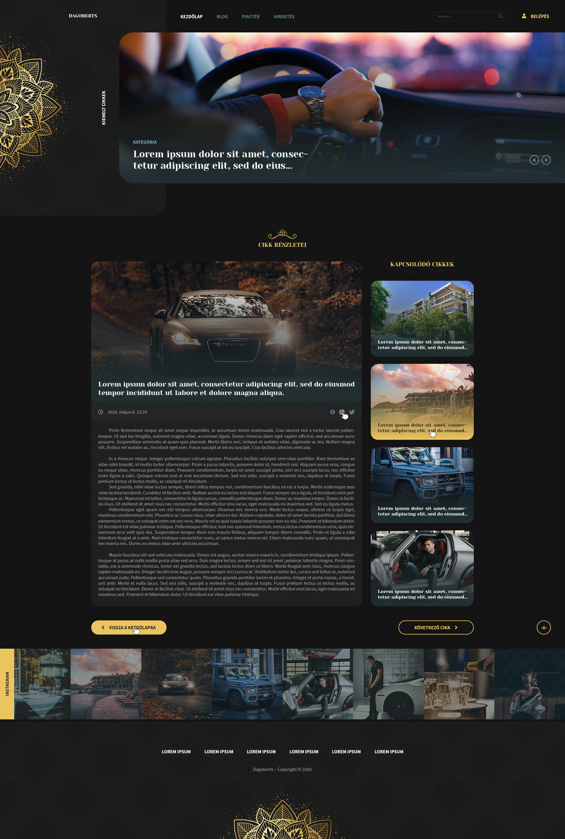Screen dimensions: 565x839
Task: Open related article with Mercedes G-Class
Action: (422, 485)
